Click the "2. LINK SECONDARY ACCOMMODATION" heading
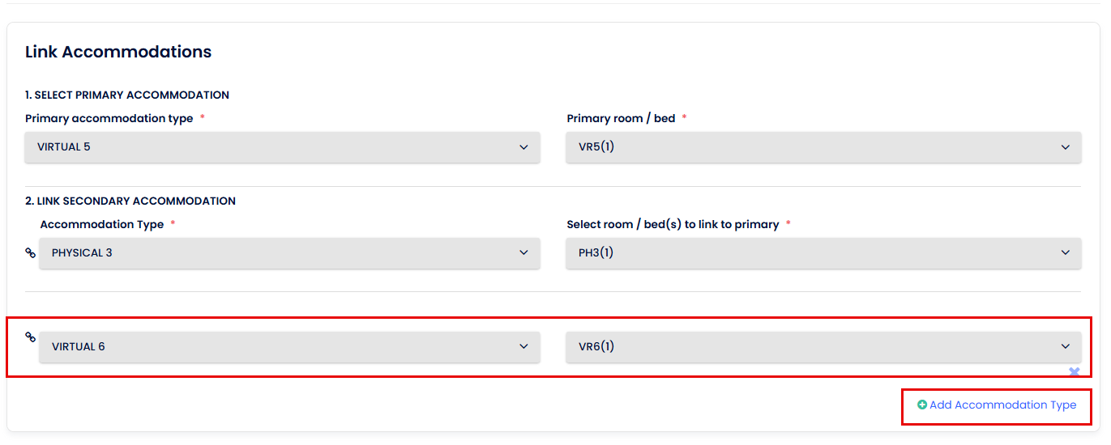This screenshot has width=1111, height=445. coord(130,201)
